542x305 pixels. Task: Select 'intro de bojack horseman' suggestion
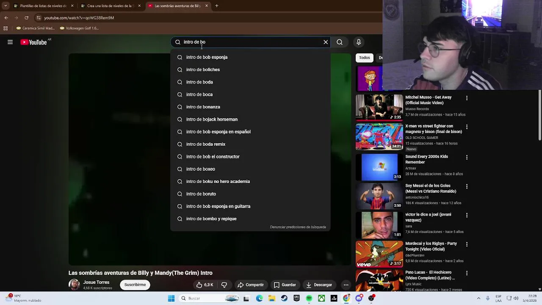coord(250,119)
